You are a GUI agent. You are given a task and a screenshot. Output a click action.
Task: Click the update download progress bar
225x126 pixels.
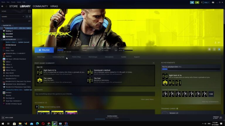click(68, 50)
